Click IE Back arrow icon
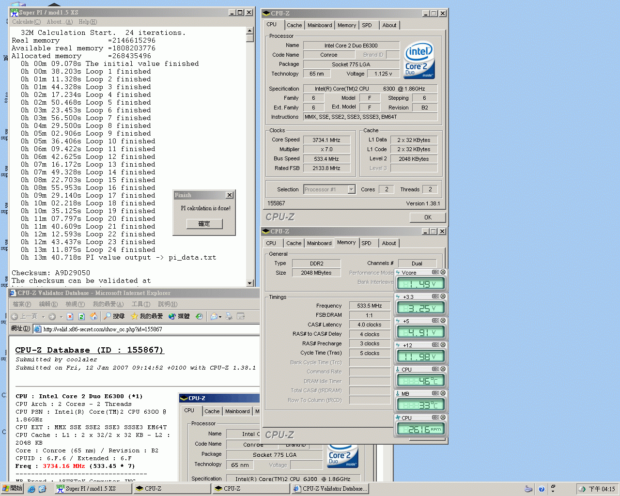This screenshot has height=496, width=620. pos(15,316)
